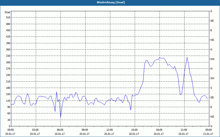Screen dimensions: 220x137
Task: Select the NE compass label above 30 line
Action: 212,117
